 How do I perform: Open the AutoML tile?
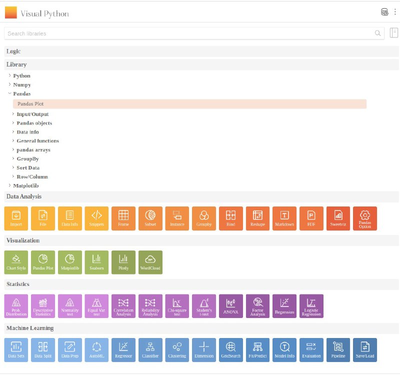point(96,350)
